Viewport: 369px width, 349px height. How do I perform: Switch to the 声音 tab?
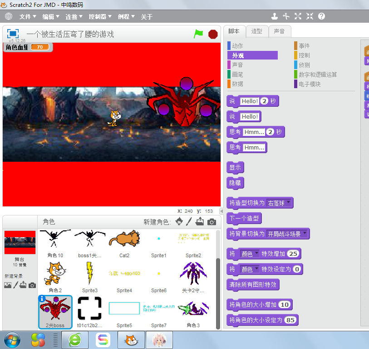click(279, 31)
